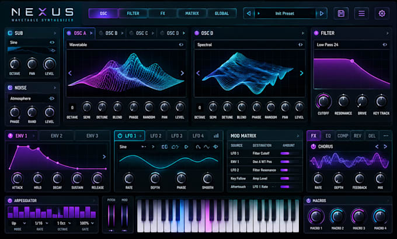Click the LFO Rate knob
397x239 pixels.
[129, 179]
